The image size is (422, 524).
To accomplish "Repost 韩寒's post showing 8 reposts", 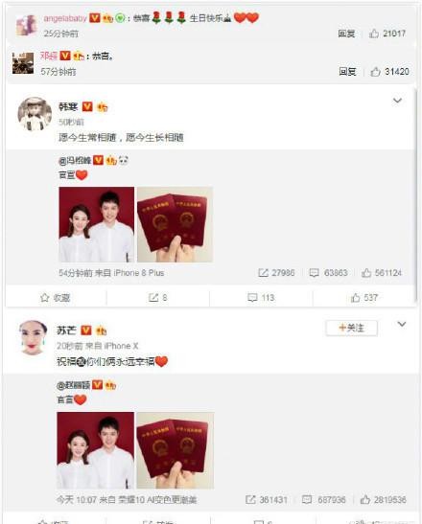I will coord(157,297).
